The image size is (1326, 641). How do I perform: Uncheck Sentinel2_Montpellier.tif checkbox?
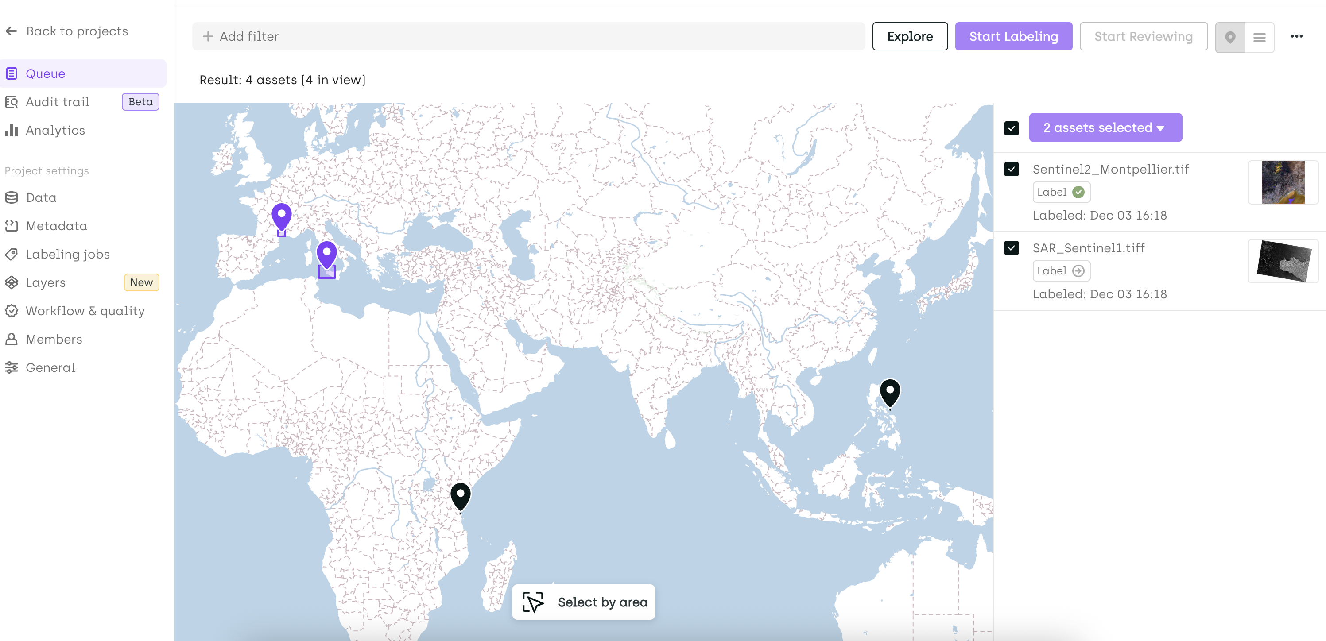point(1011,169)
